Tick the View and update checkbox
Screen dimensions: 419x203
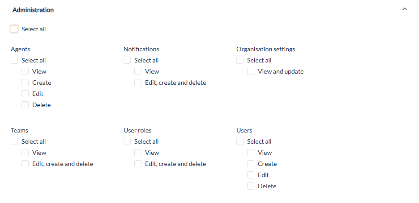tap(251, 72)
